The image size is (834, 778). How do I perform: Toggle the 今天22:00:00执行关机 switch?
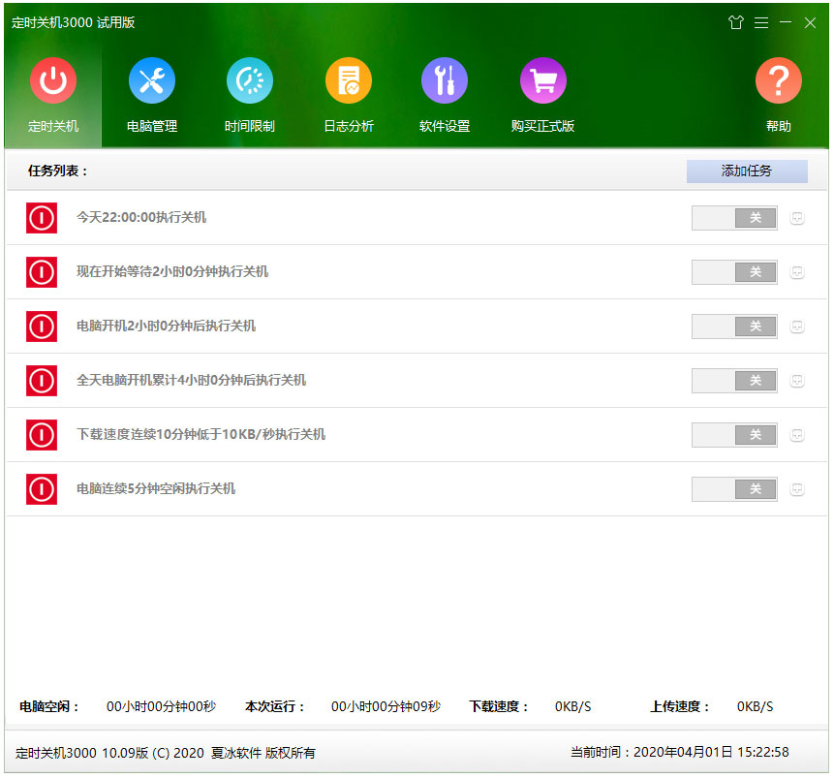point(734,218)
